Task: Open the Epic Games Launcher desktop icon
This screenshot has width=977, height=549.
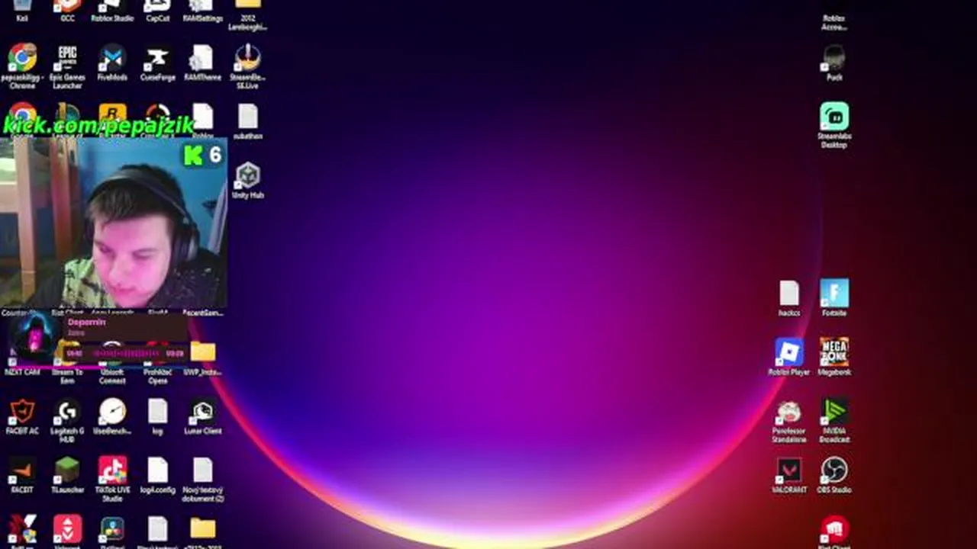Action: pyautogui.click(x=67, y=59)
